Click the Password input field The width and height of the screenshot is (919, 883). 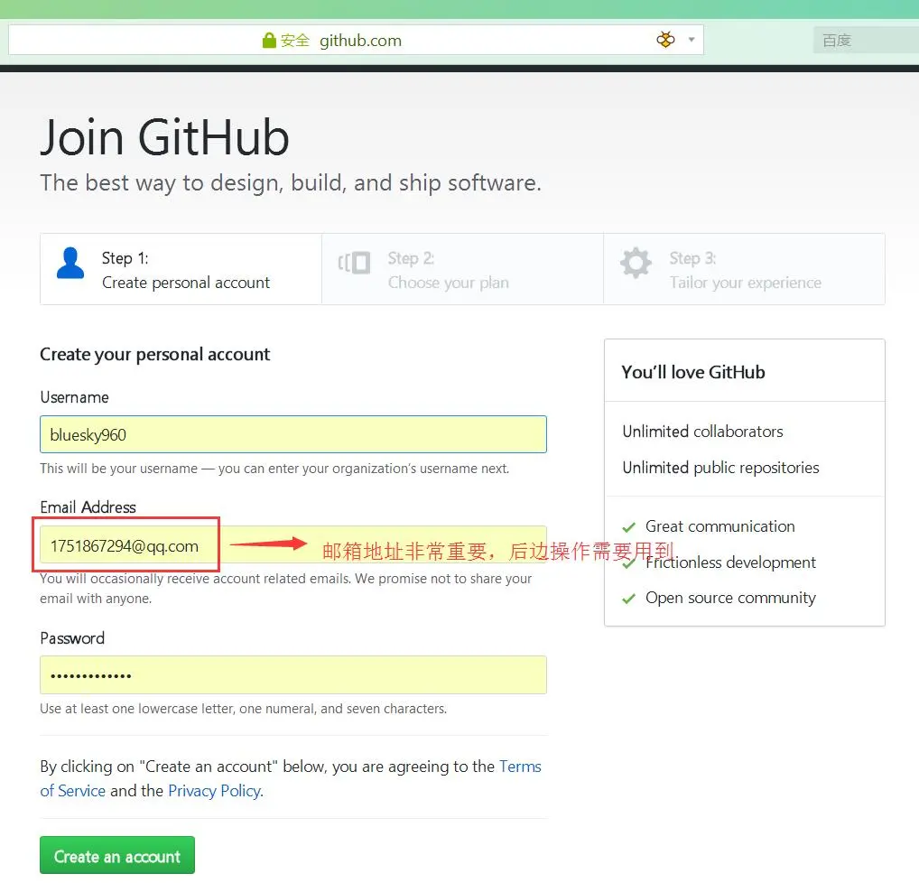(x=293, y=674)
